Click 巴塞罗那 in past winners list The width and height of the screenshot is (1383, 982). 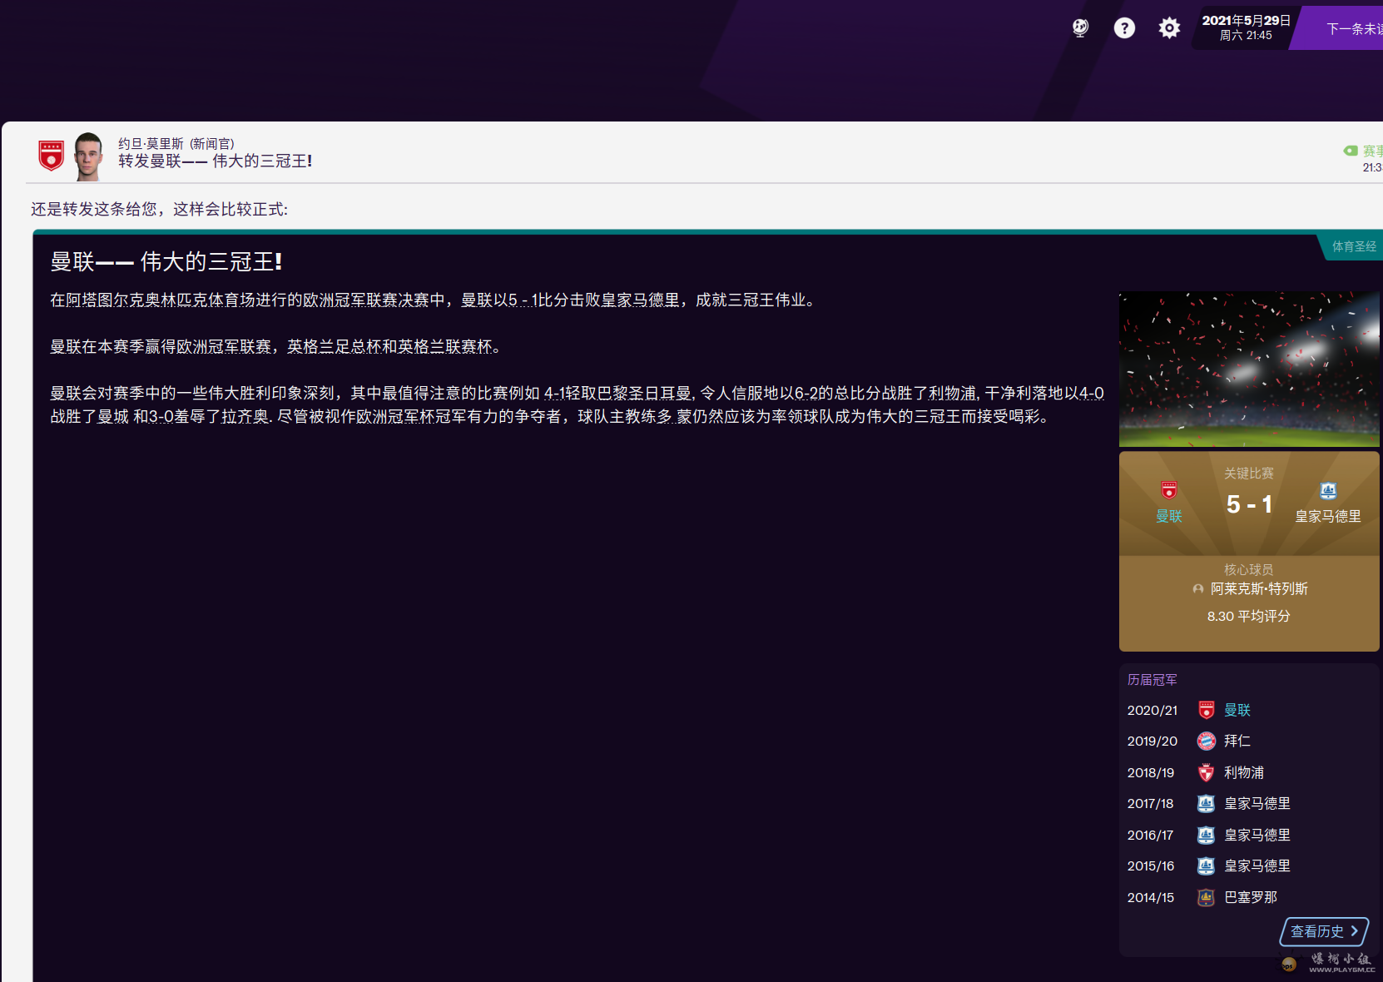tap(1251, 897)
